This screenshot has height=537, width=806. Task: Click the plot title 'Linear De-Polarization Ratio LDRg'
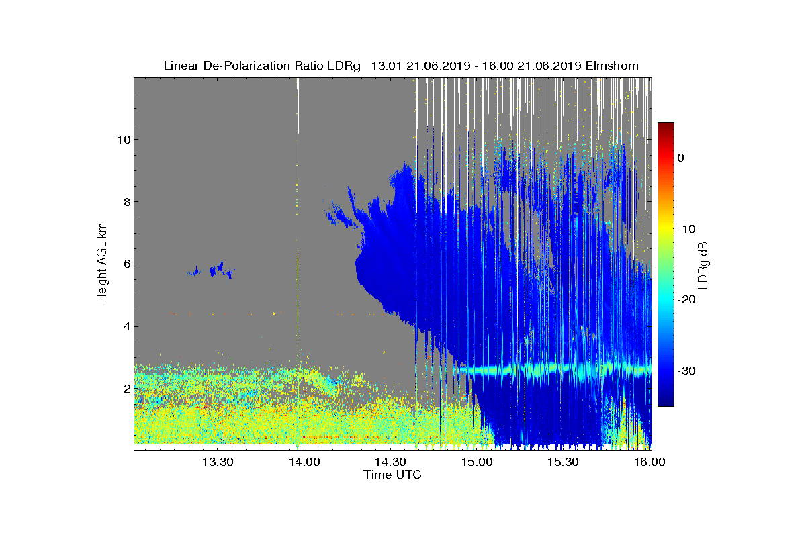(x=262, y=66)
